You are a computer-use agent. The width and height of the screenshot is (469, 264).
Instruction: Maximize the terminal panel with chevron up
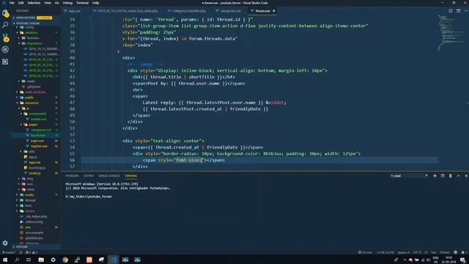point(458,176)
